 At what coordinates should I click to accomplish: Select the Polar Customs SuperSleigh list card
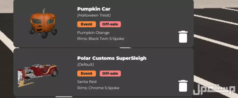pyautogui.click(x=104, y=72)
